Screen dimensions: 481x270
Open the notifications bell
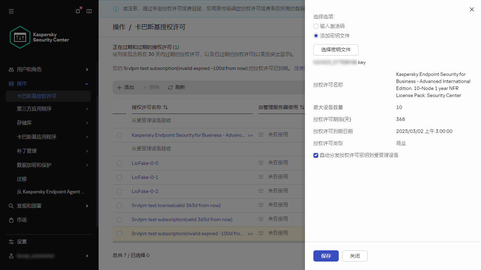tap(77, 11)
